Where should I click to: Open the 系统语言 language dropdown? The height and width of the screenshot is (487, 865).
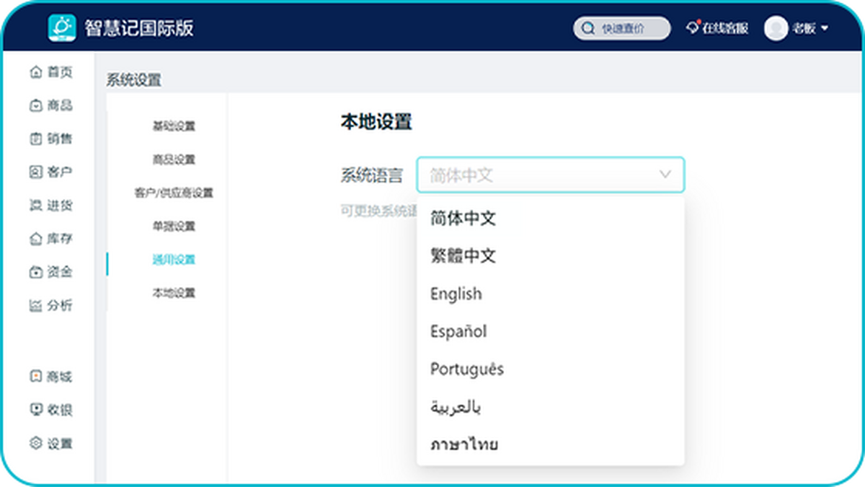point(550,174)
